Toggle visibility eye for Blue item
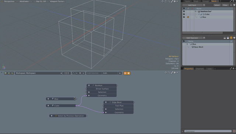This screenshot has width=236, height=134. point(184,17)
